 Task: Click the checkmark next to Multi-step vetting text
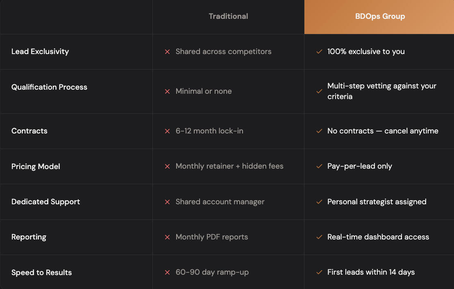pos(319,92)
